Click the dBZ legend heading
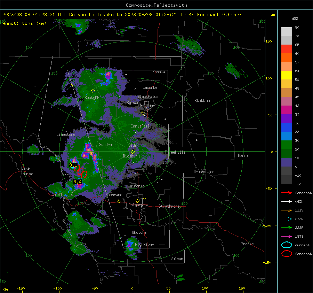The height and width of the screenshot is (293, 313). [295, 18]
